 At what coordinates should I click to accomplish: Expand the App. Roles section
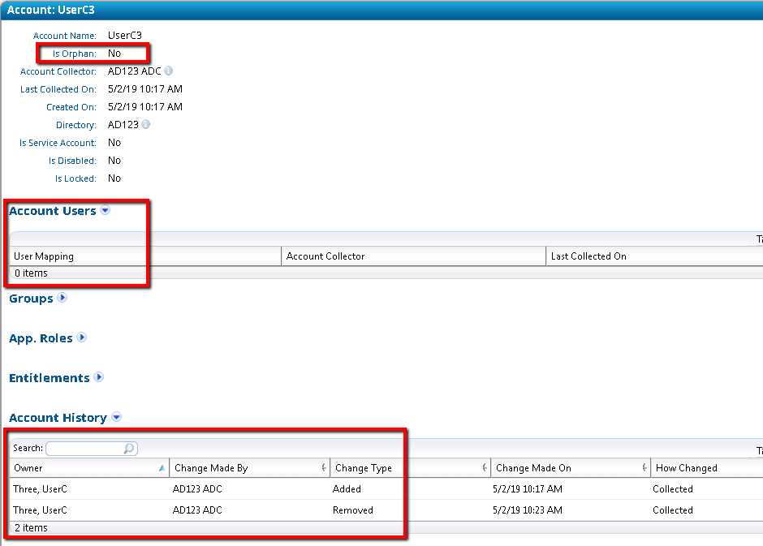tap(82, 337)
